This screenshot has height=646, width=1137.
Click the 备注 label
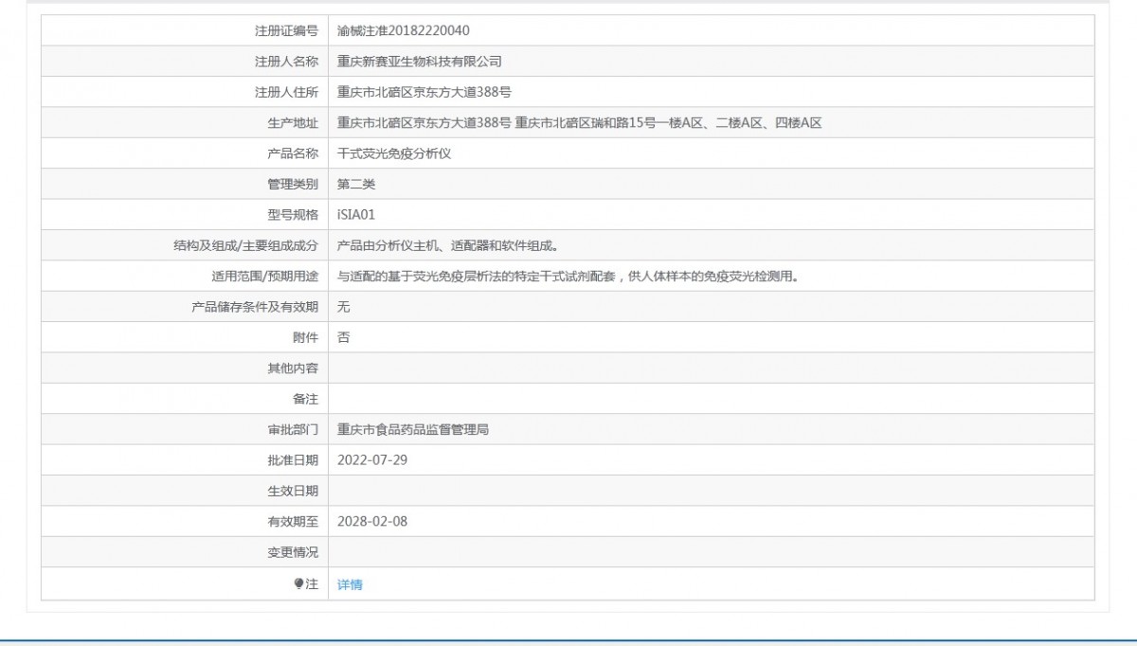[x=306, y=399]
